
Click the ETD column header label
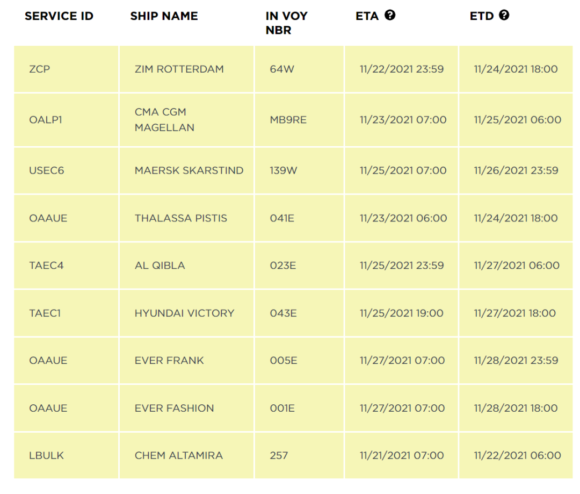(x=482, y=16)
